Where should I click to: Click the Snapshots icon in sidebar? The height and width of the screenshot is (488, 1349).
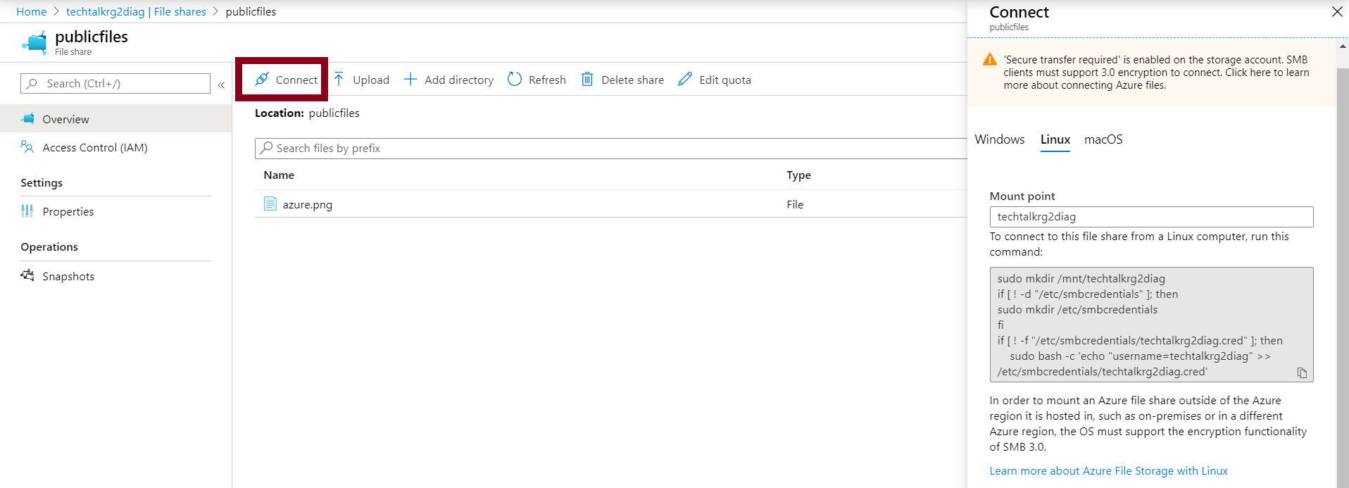[x=27, y=275]
